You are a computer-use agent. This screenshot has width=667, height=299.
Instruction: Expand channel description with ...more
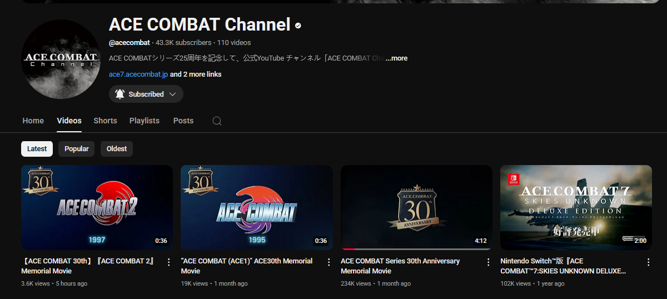tap(396, 58)
